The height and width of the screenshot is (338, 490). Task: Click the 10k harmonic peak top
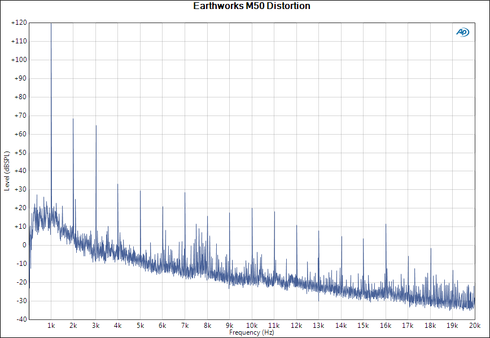pos(252,208)
